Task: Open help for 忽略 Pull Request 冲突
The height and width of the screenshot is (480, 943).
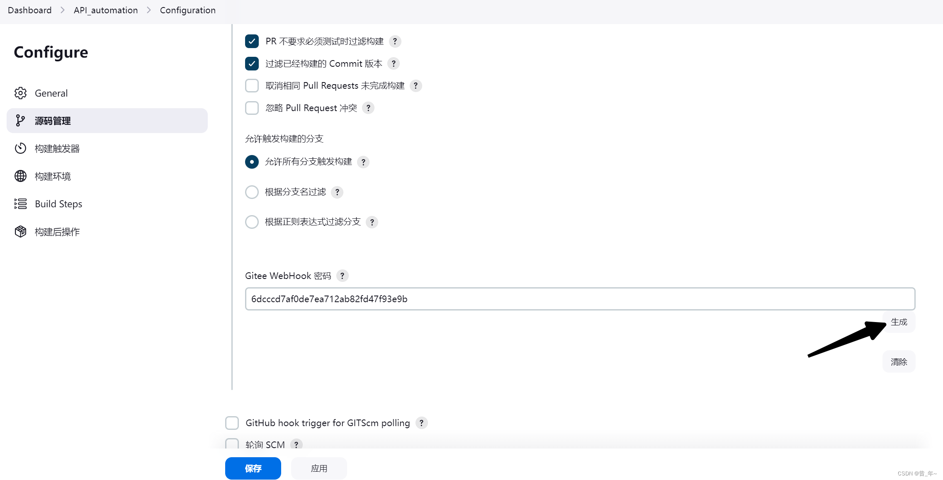Action: pos(368,108)
